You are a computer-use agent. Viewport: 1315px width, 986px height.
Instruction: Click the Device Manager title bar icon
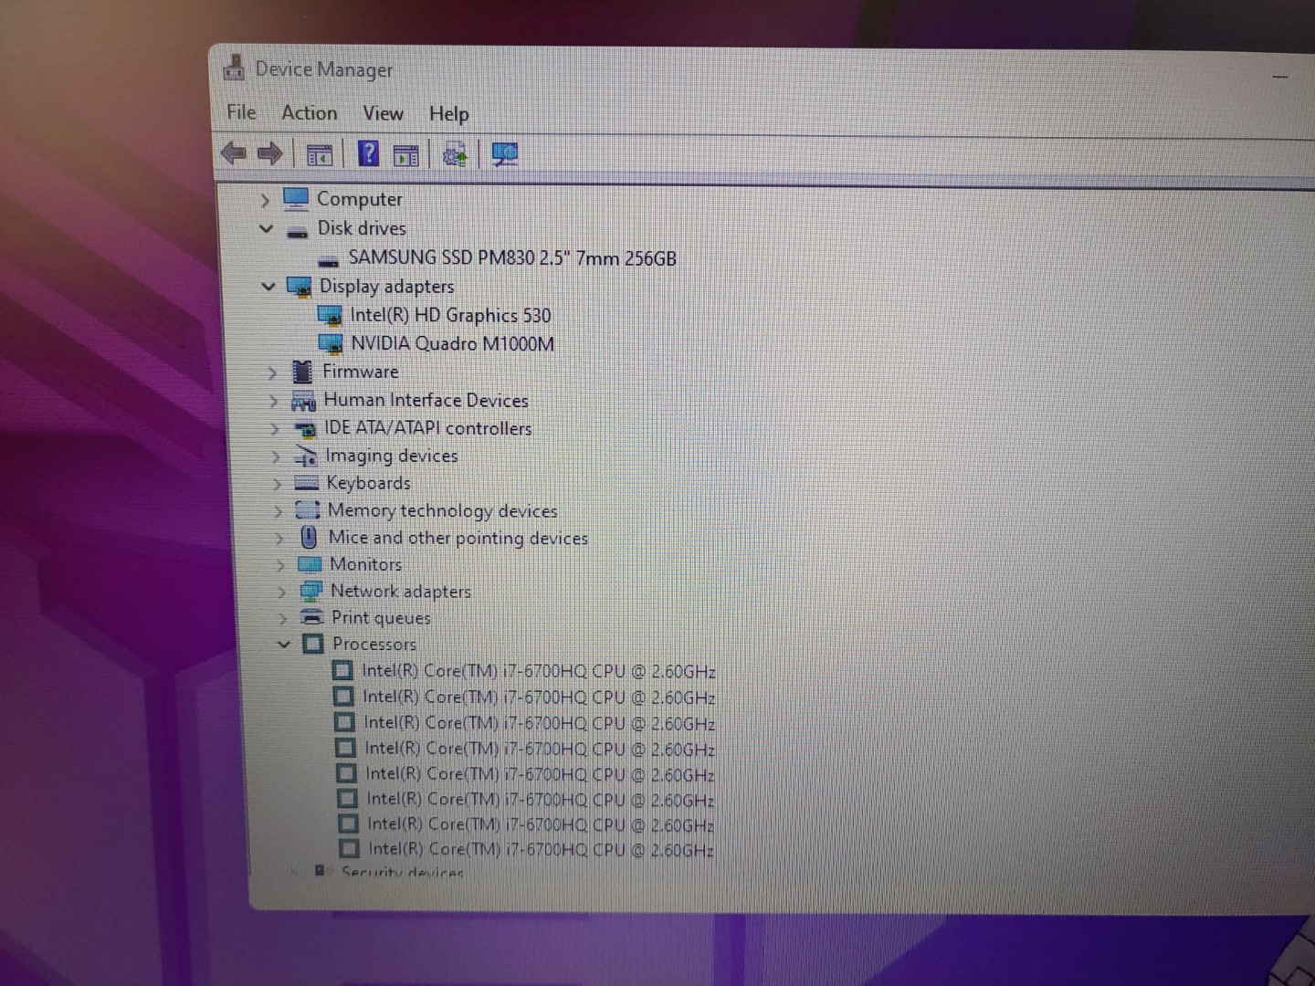point(235,68)
